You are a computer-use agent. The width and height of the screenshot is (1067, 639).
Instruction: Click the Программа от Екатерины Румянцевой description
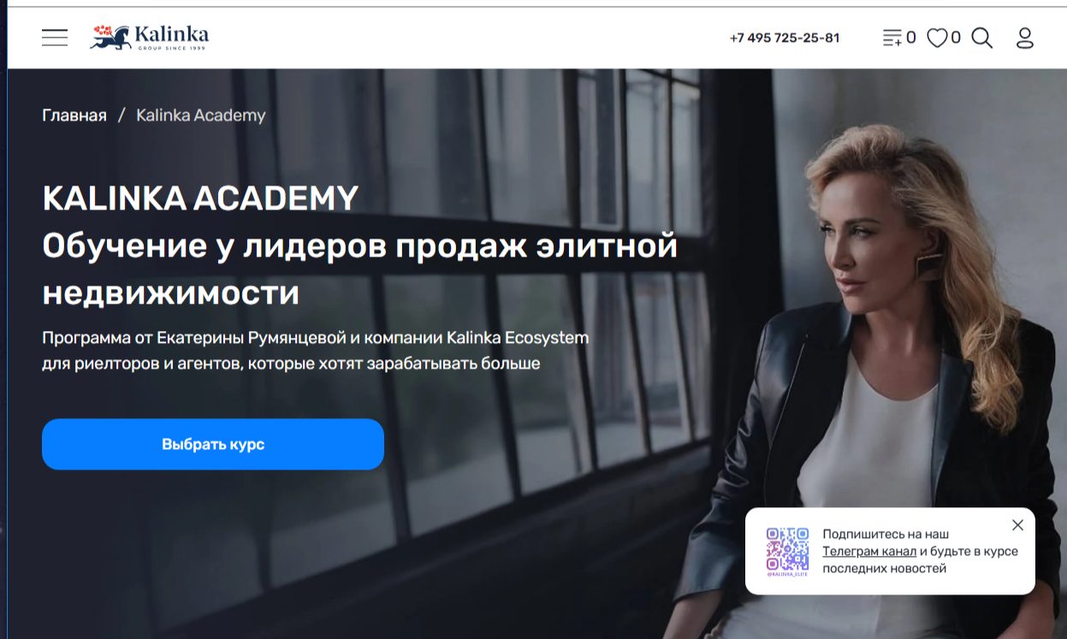pyautogui.click(x=316, y=351)
